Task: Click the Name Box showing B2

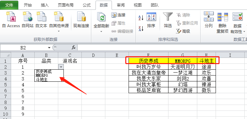Action: point(24,48)
